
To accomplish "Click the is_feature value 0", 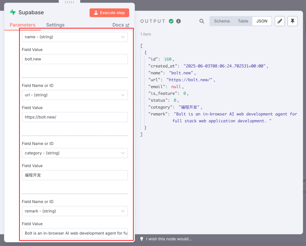I will click(185, 94).
